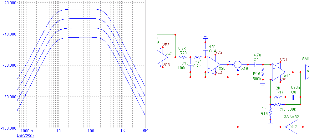Click the DB(V(A2)) plot expression label
Viewport: 309px width, 138px height.
pos(25,136)
